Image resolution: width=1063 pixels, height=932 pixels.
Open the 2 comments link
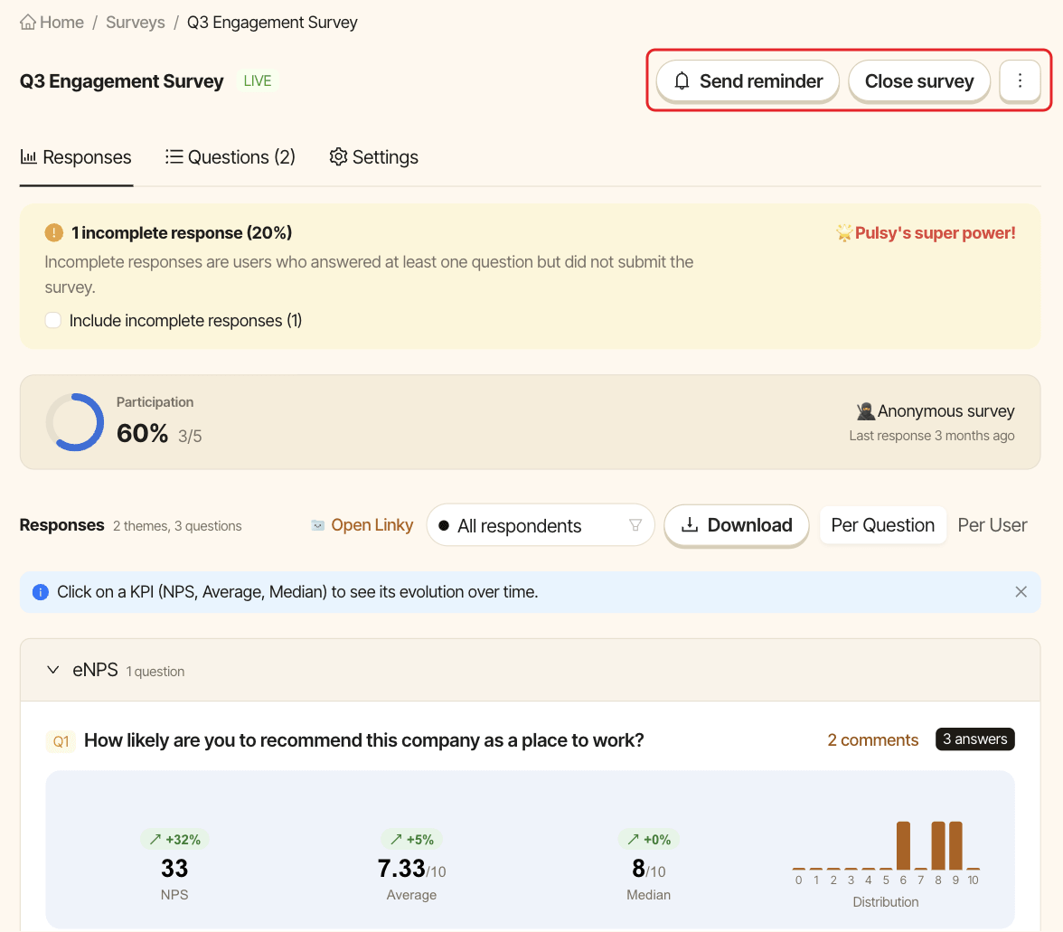pyautogui.click(x=872, y=740)
